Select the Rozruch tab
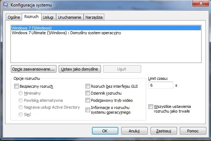The image size is (211, 141). (x=31, y=17)
